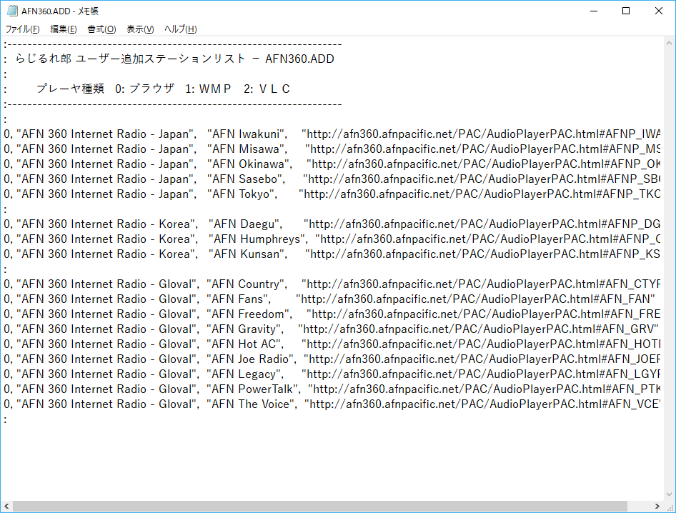Click the URL ending in AFN_VCE
The image size is (676, 513).
482,405
